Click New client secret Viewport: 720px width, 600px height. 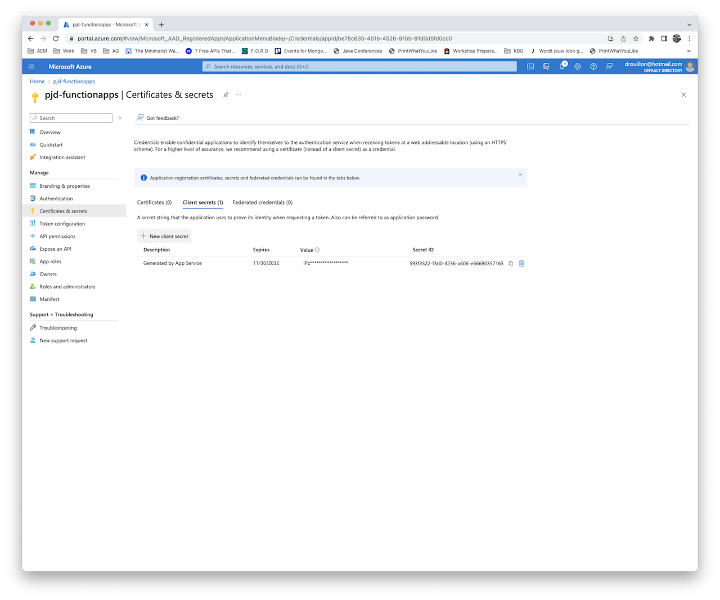pyautogui.click(x=164, y=236)
